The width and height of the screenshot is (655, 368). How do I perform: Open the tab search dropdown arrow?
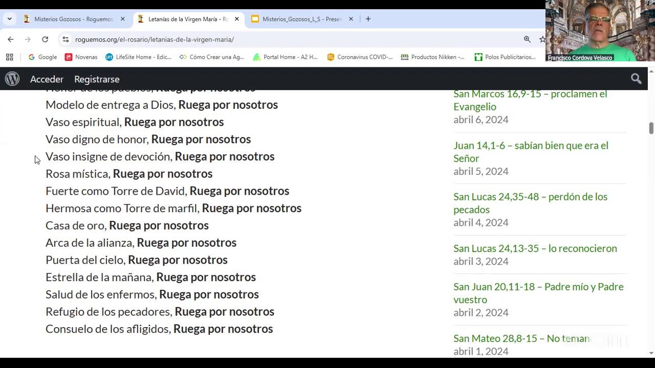pos(9,19)
